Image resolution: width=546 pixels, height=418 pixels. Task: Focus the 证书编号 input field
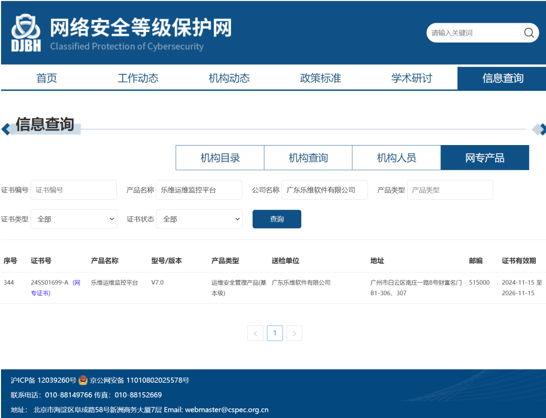point(74,190)
